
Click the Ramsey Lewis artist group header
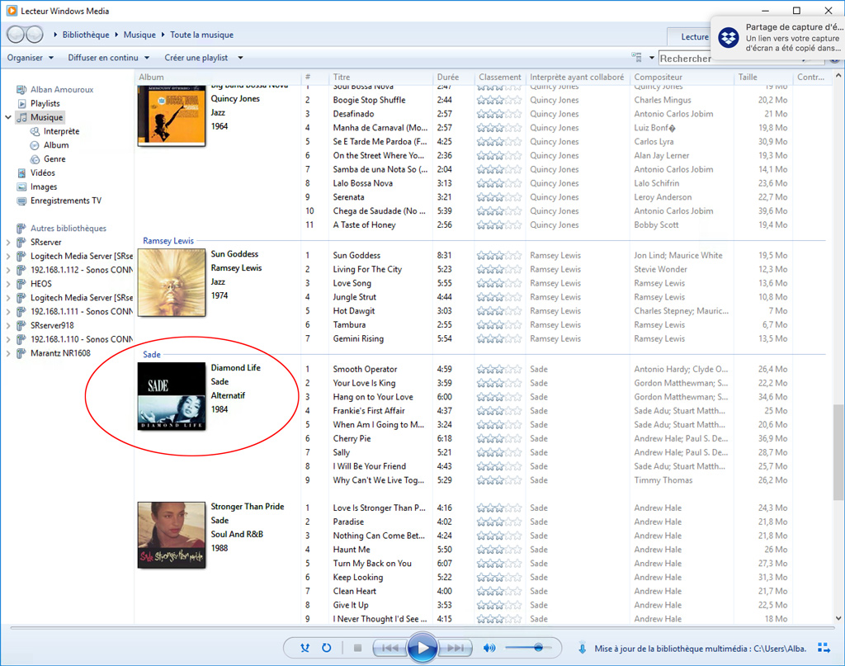click(x=168, y=241)
